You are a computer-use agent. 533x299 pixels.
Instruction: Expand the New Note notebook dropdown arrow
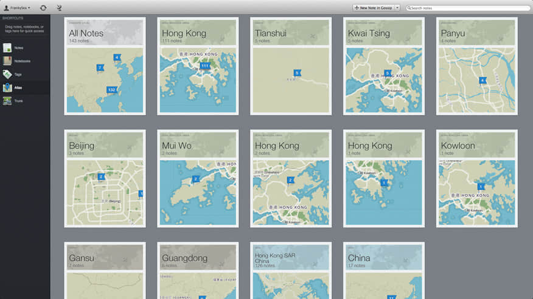pos(397,8)
